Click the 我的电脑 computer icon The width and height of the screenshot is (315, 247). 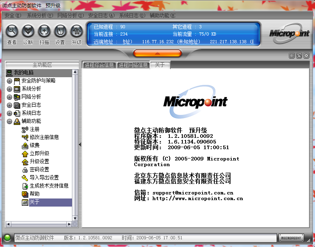pos(9,73)
